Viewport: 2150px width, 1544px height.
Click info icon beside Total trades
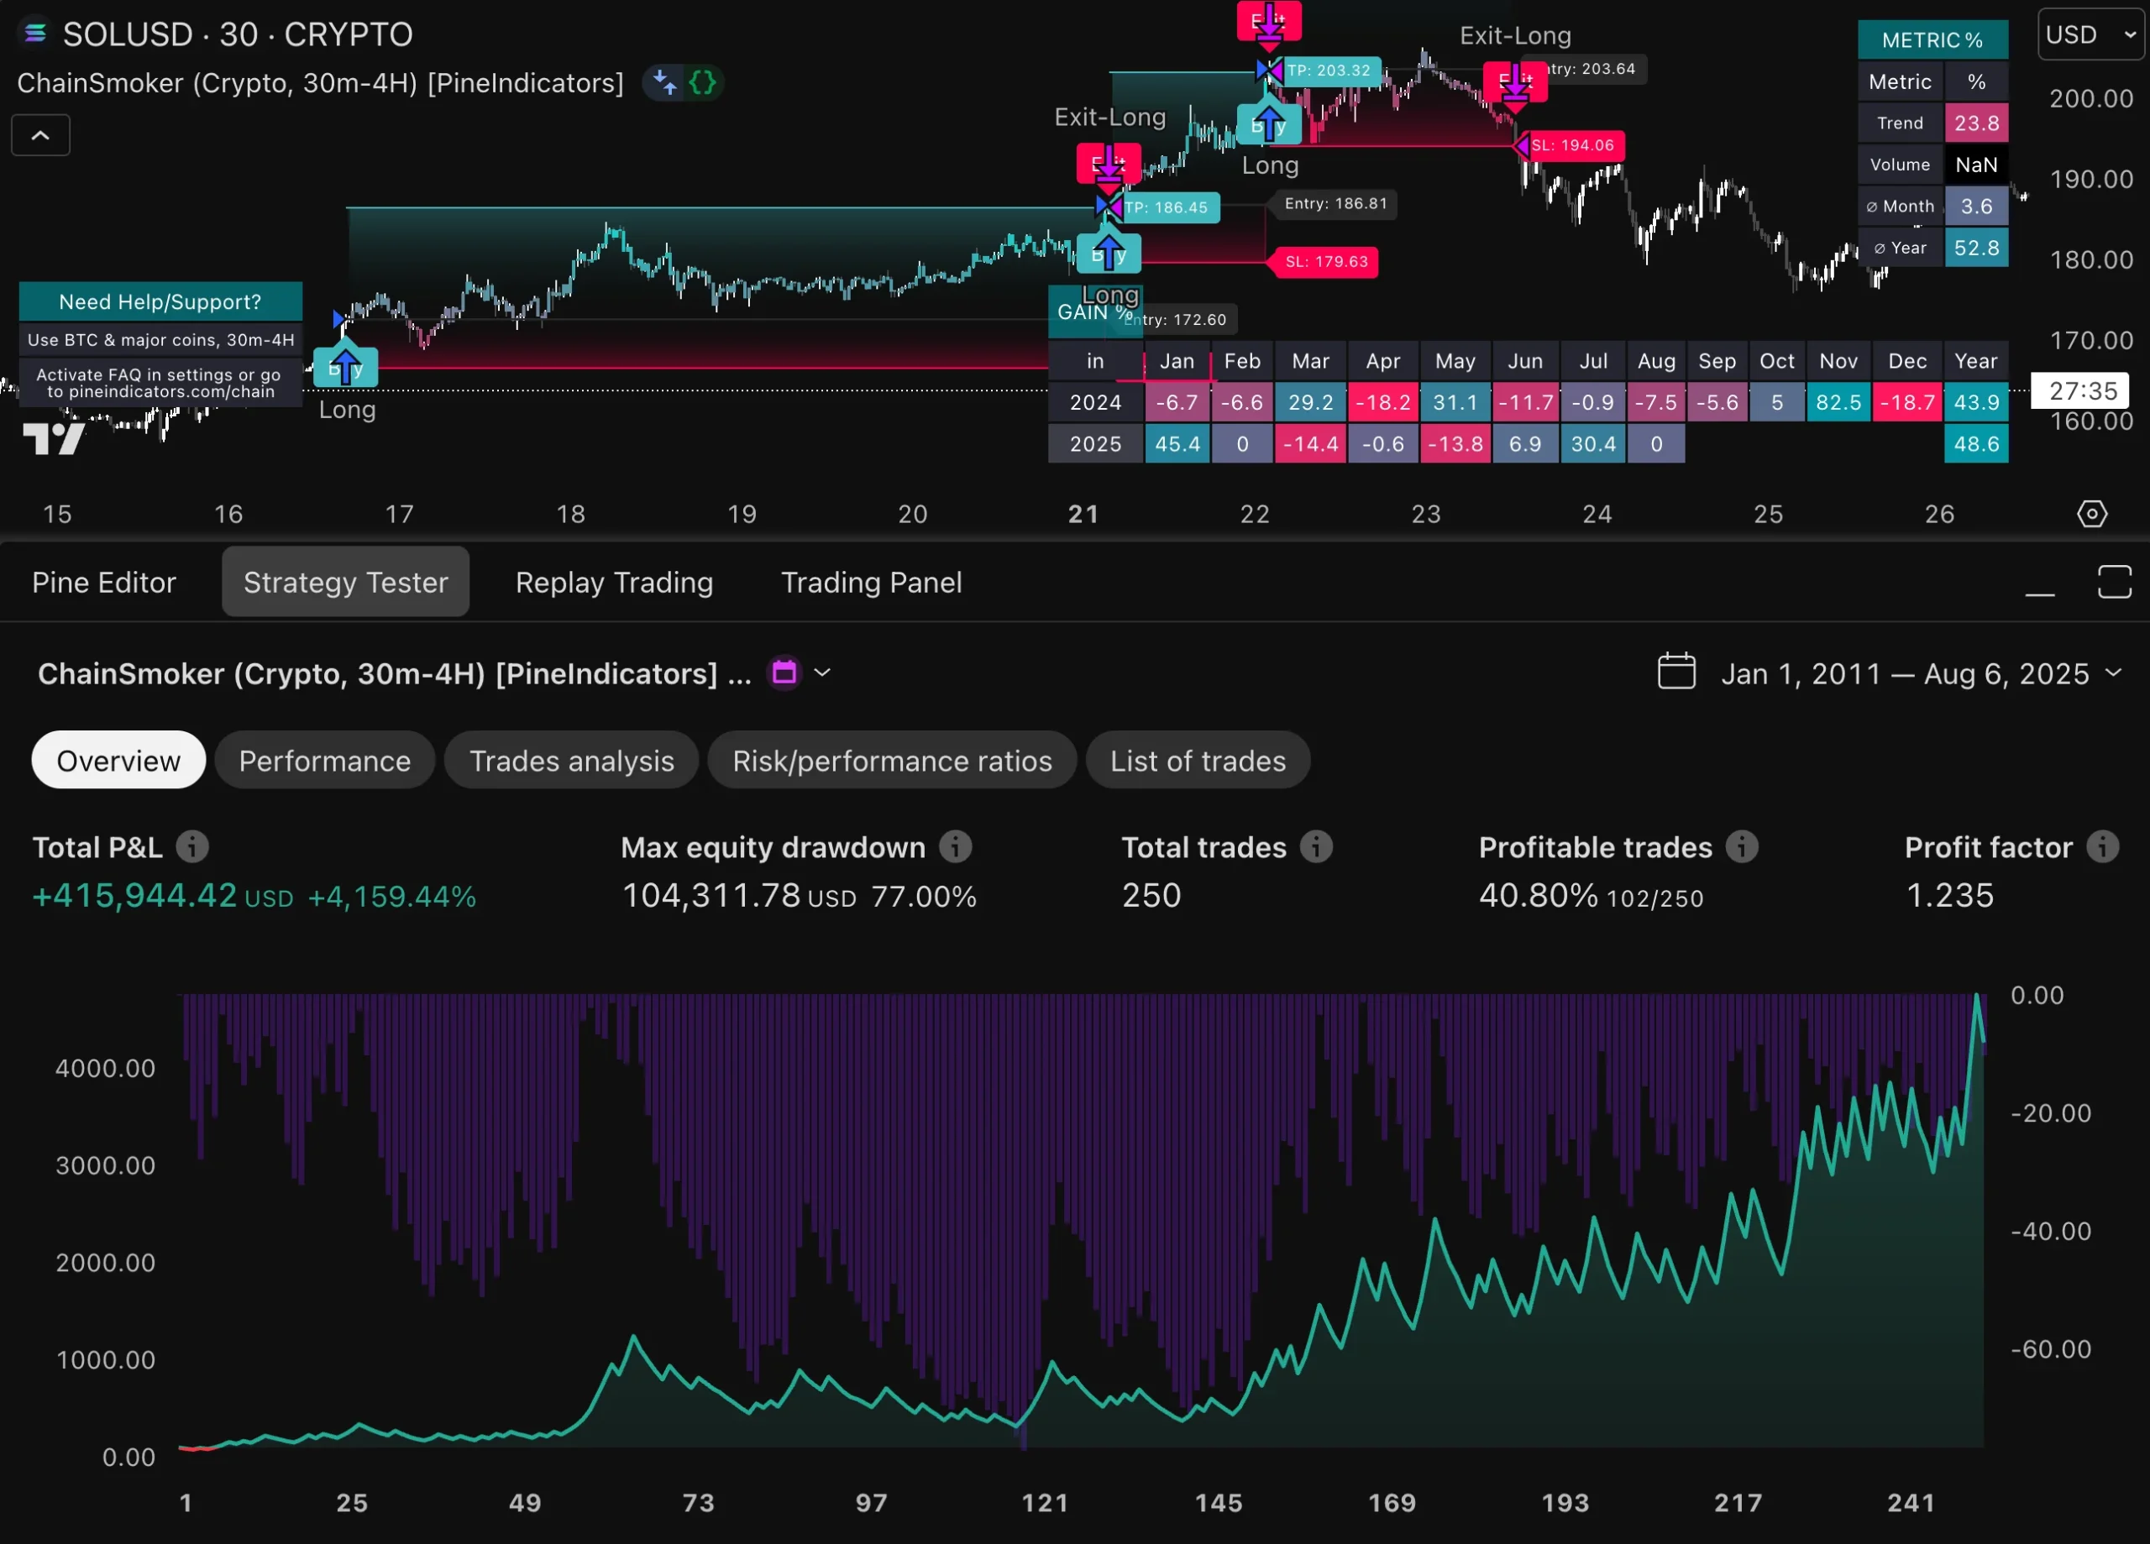coord(1316,846)
